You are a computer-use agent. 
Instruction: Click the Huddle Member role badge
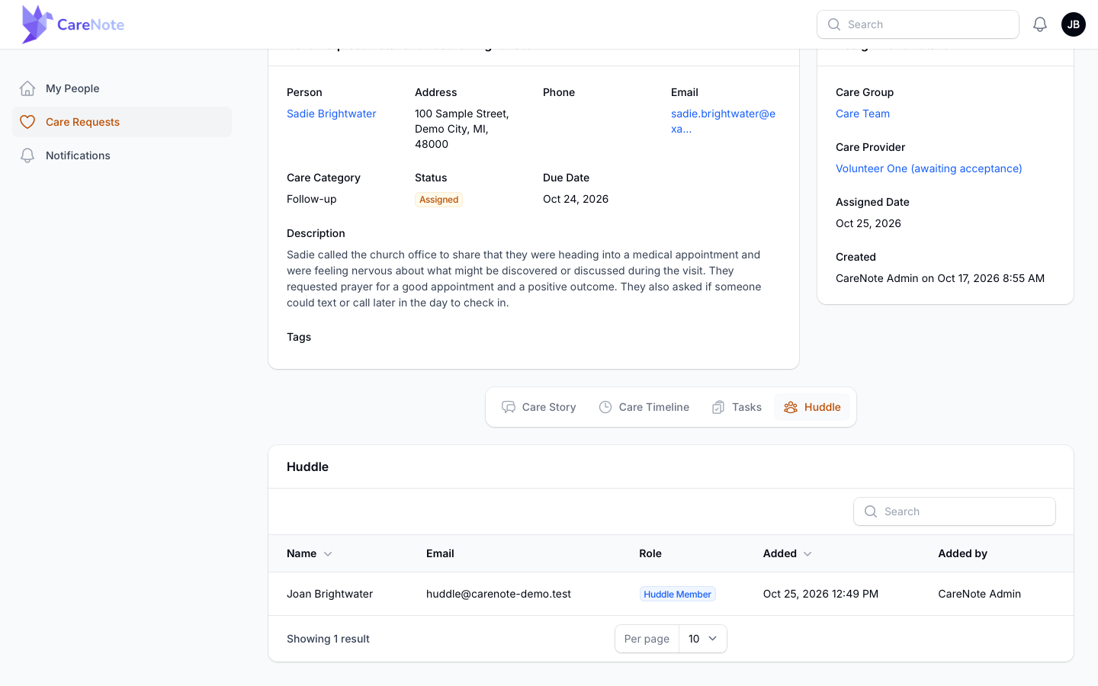pos(677,595)
